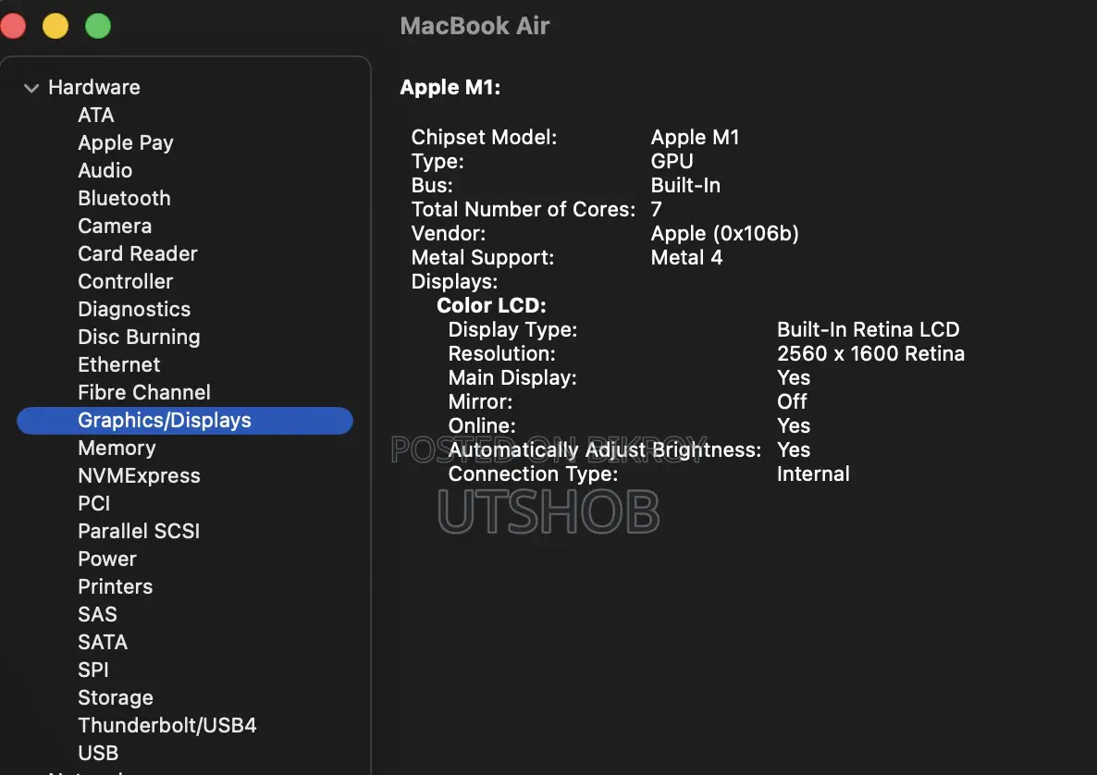Open Memory in the Hardware list
The height and width of the screenshot is (775, 1097).
coord(117,448)
